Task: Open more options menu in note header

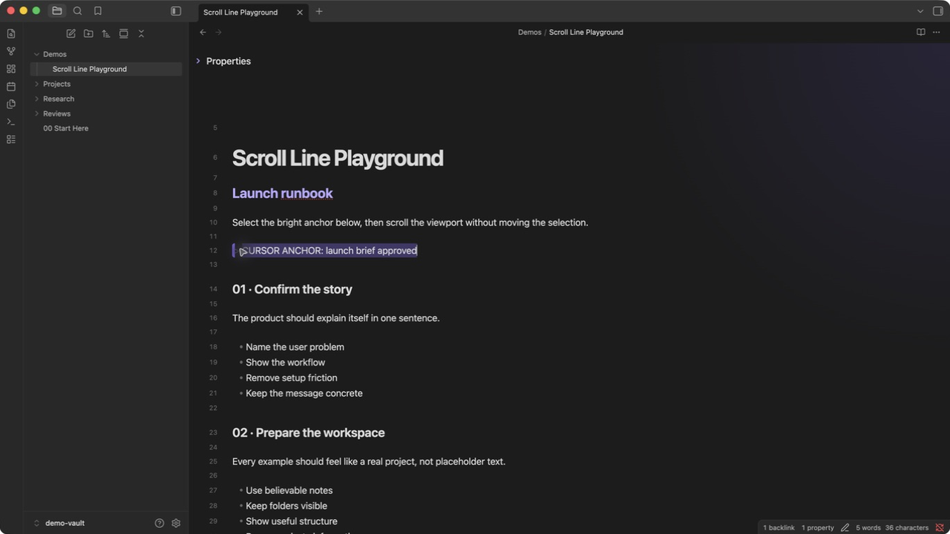Action: tap(937, 32)
